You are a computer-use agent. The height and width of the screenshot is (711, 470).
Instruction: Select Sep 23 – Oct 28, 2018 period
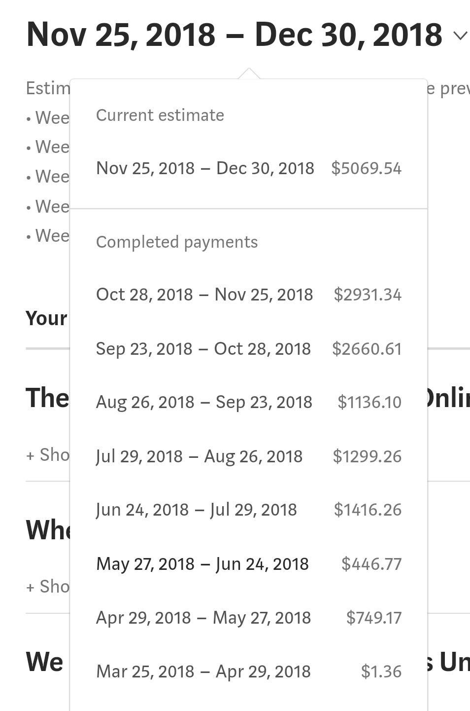point(248,349)
